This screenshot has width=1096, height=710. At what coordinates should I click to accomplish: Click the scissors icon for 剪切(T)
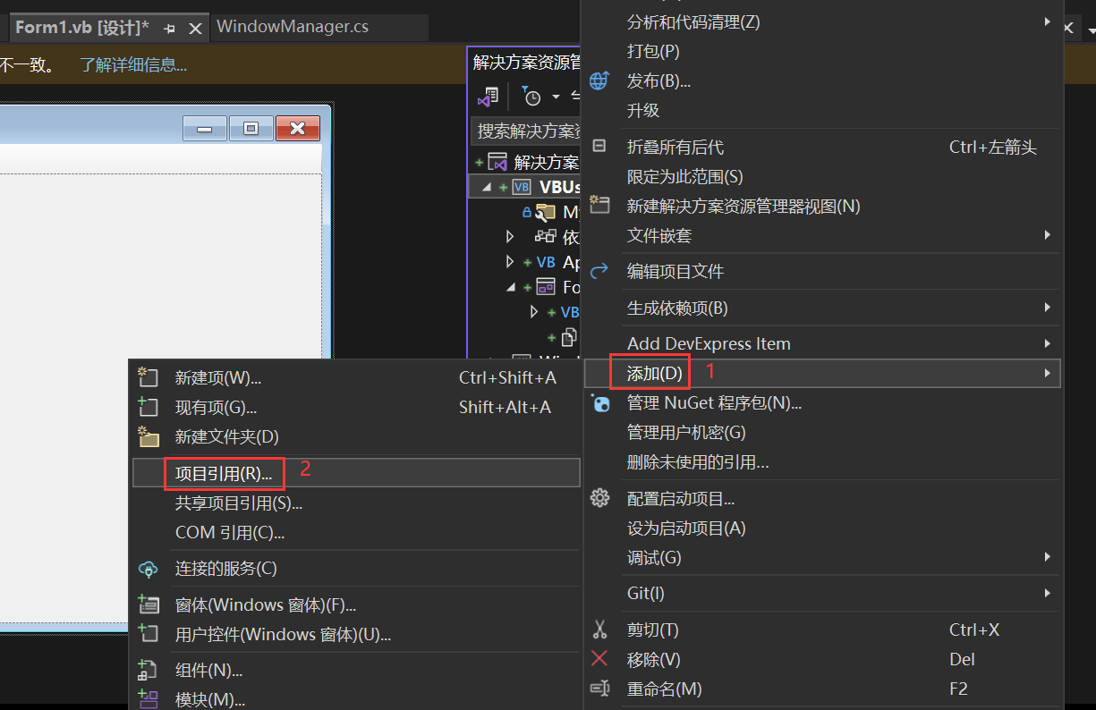tap(599, 630)
